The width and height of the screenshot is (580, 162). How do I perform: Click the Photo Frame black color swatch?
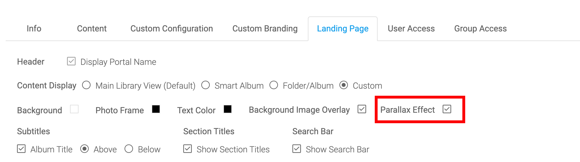pos(156,109)
